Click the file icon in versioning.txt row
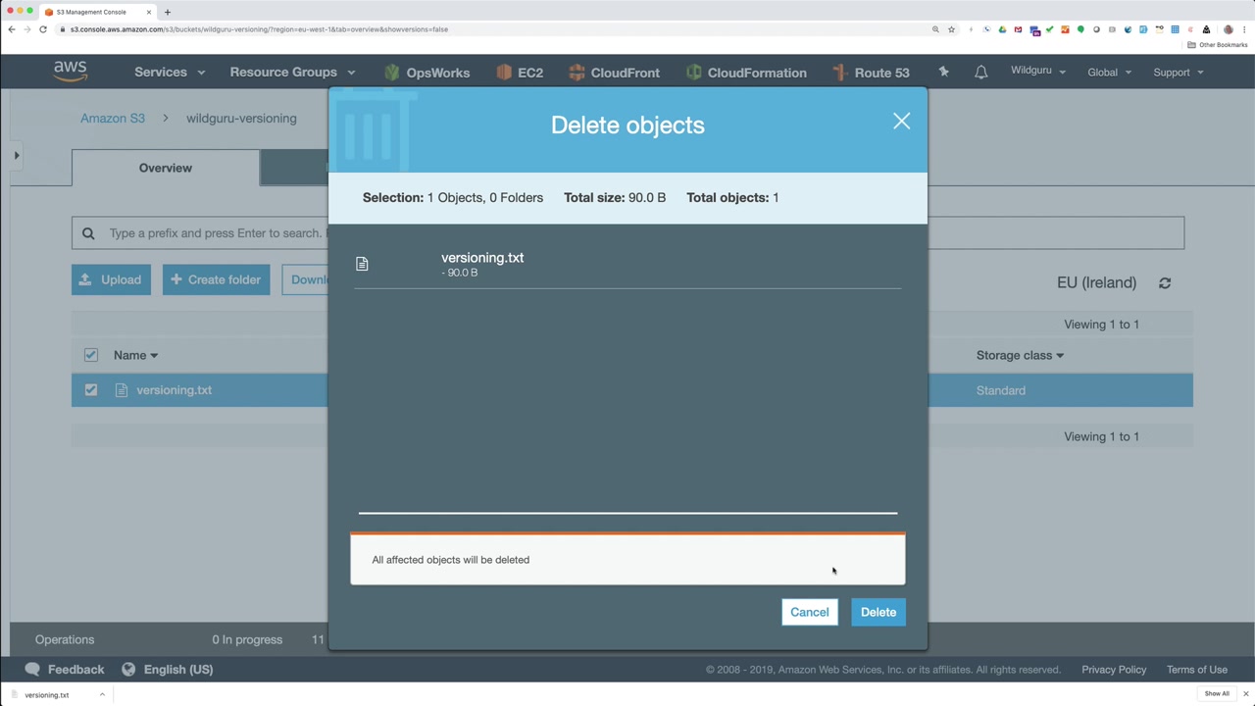This screenshot has height=706, width=1255. click(x=122, y=390)
